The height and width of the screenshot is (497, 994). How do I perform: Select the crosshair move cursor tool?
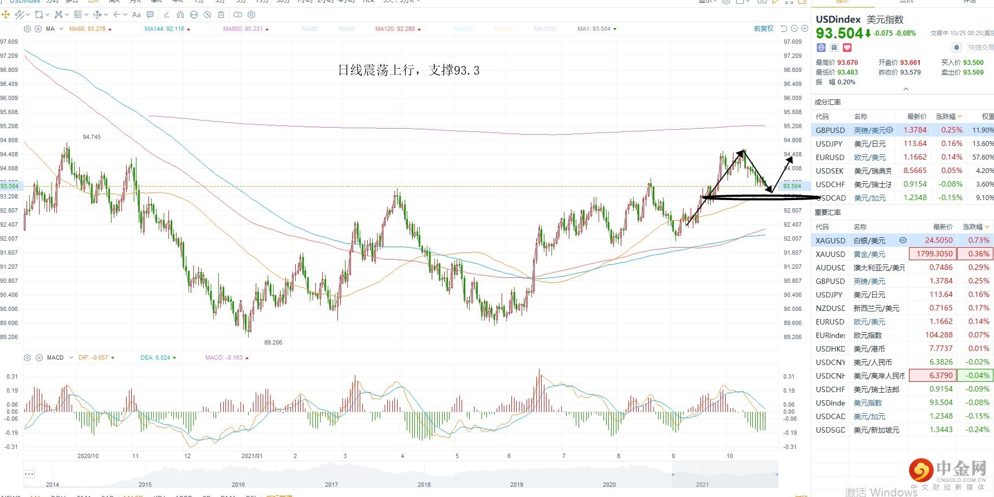(x=7, y=15)
